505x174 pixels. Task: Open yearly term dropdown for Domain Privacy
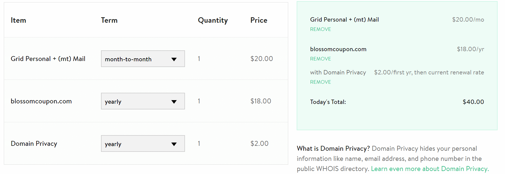tap(143, 144)
